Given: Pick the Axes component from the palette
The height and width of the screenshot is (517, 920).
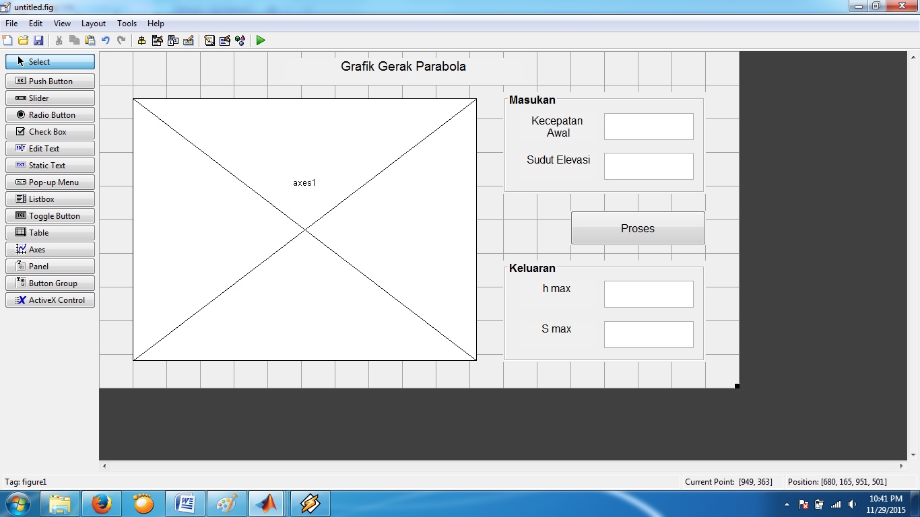Looking at the screenshot, I should [x=50, y=250].
